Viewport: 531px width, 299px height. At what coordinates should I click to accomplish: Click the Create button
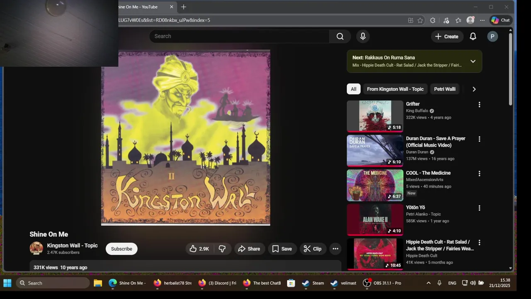(447, 37)
